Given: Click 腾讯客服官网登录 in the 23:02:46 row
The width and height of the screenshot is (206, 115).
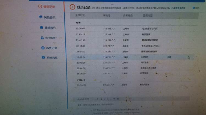Looking at the screenshot, I should (x=150, y=40).
